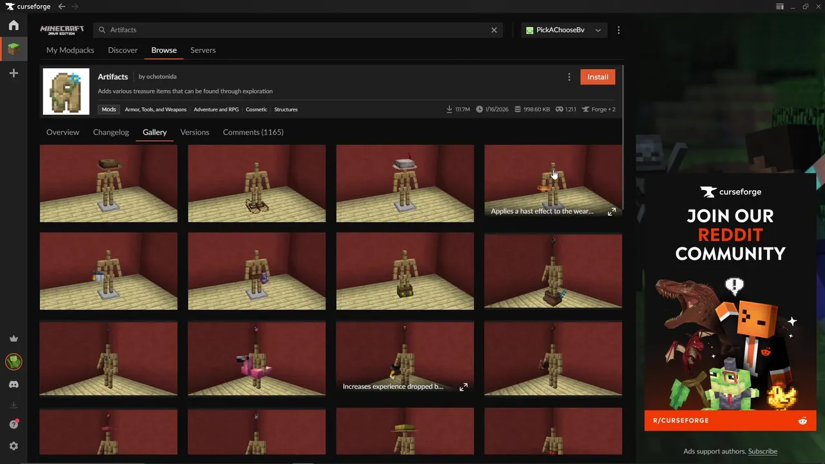Go forward with the right arrow
825x464 pixels.
click(75, 6)
